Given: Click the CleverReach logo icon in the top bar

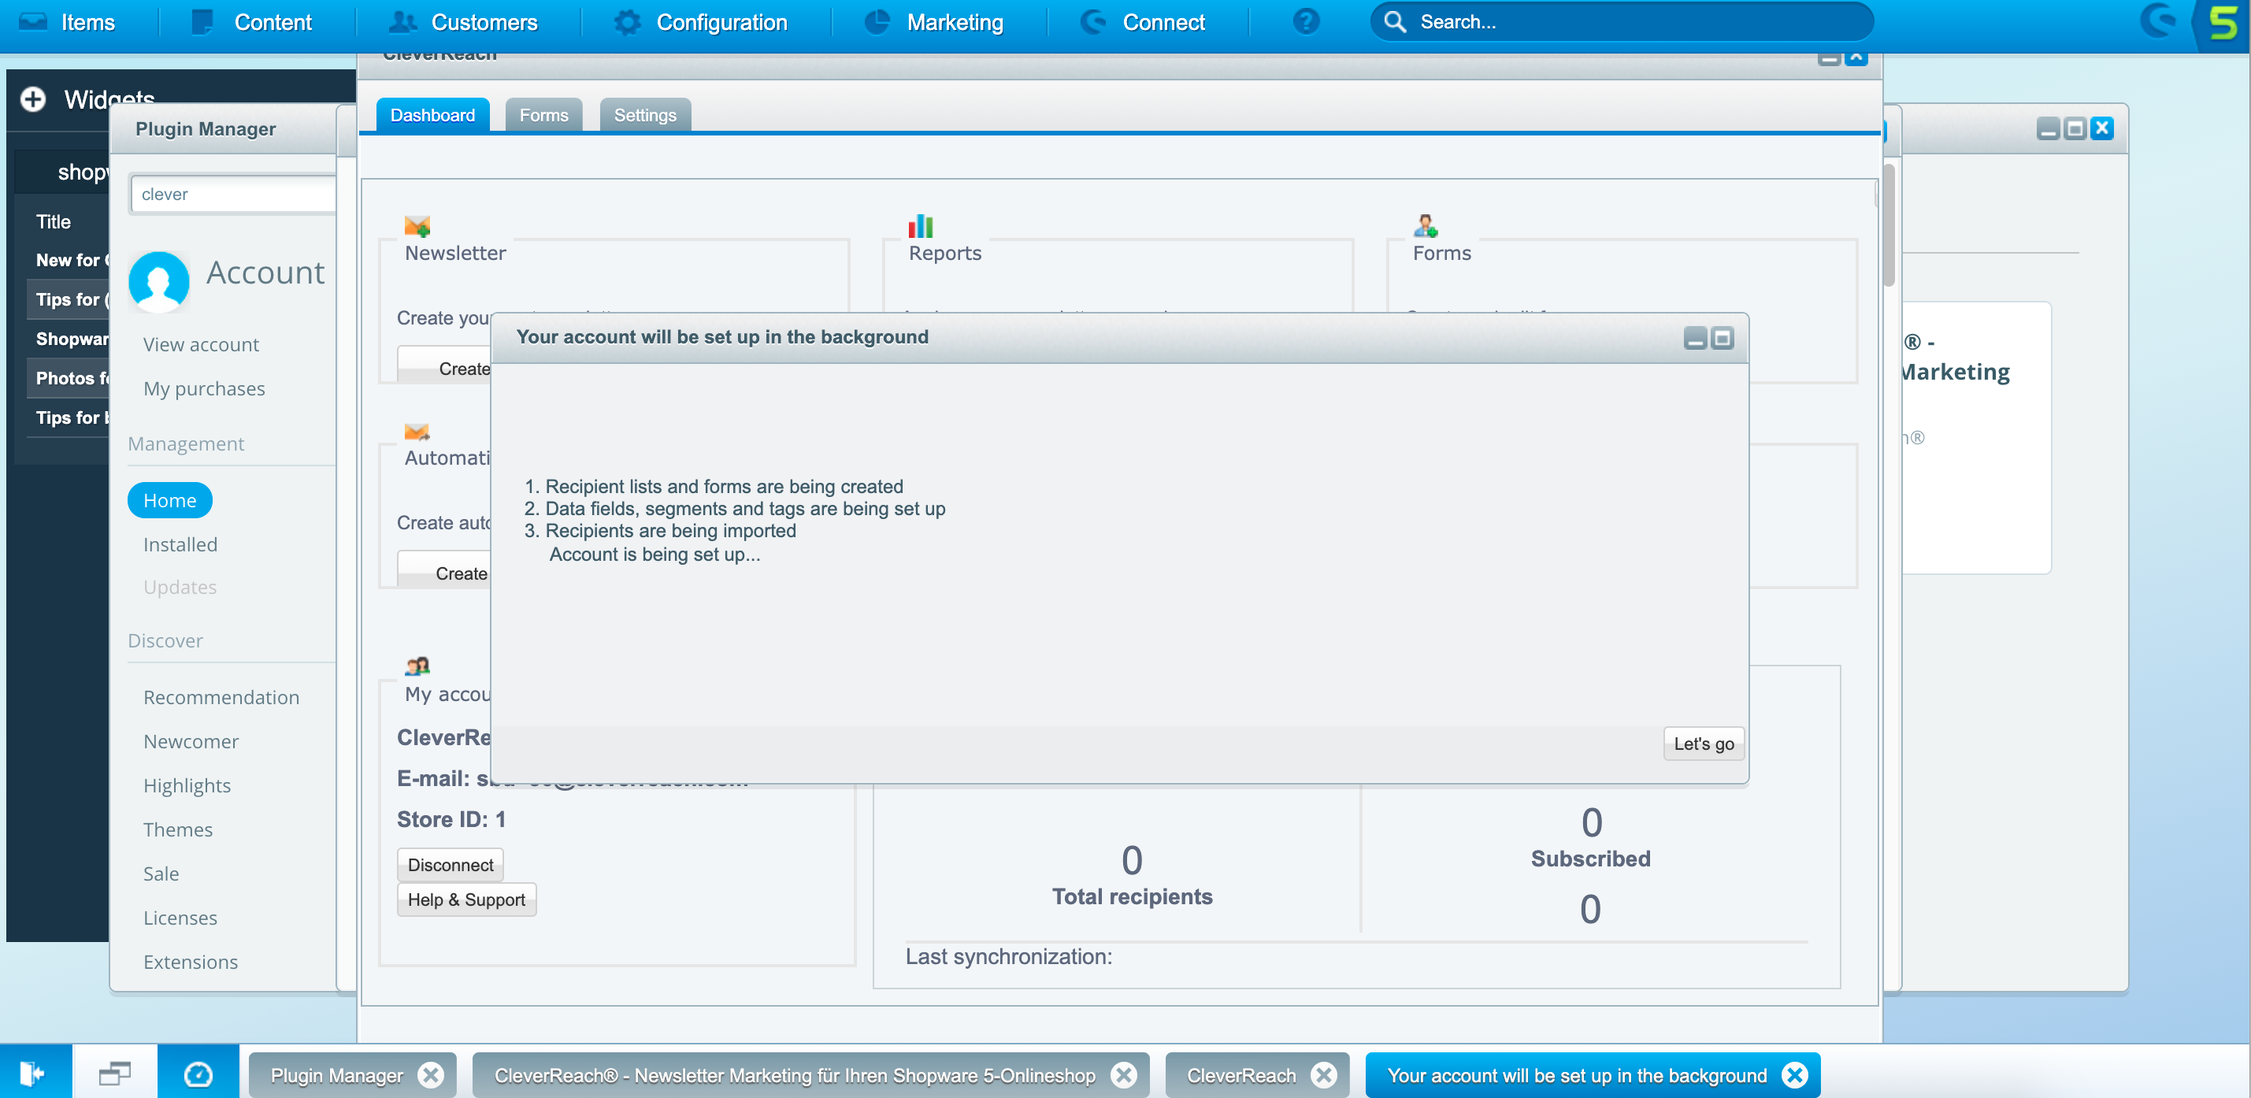Looking at the screenshot, I should [x=2158, y=22].
